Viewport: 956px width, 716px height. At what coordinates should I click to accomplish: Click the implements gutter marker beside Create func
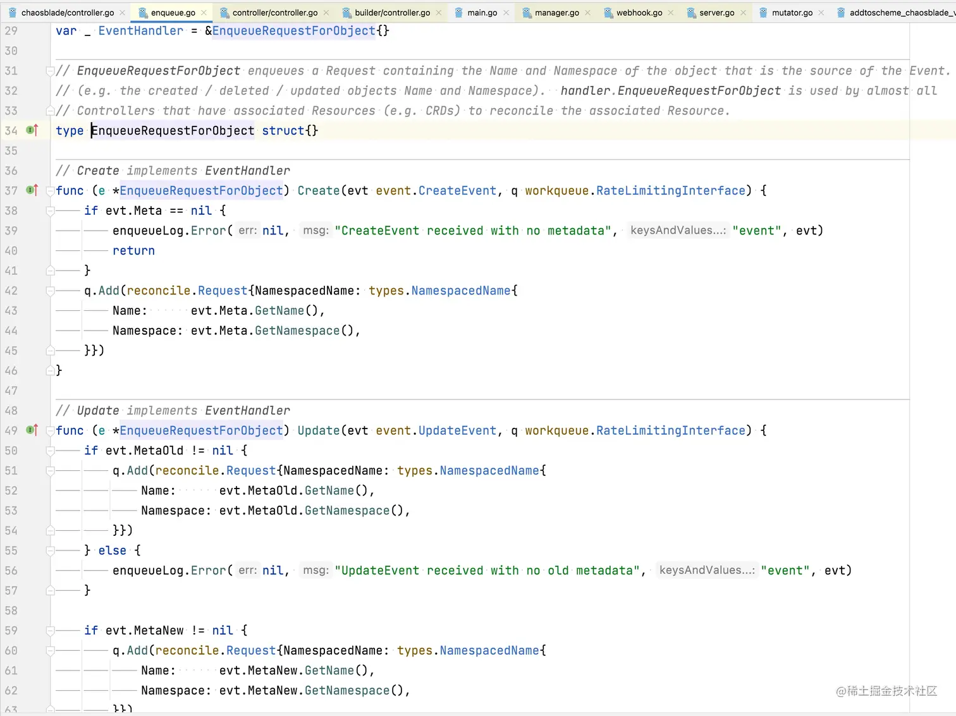[32, 190]
